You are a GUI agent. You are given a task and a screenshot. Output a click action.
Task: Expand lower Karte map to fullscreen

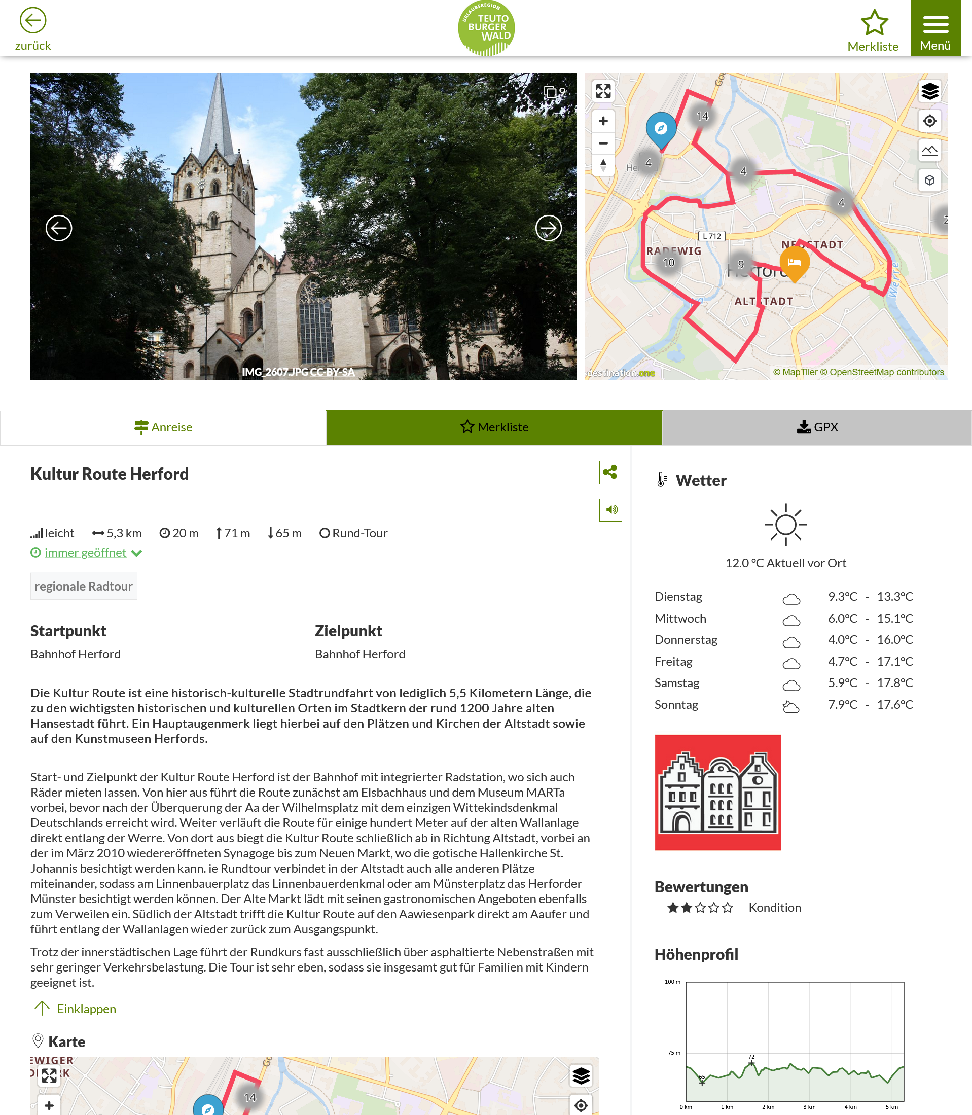pos(49,1075)
